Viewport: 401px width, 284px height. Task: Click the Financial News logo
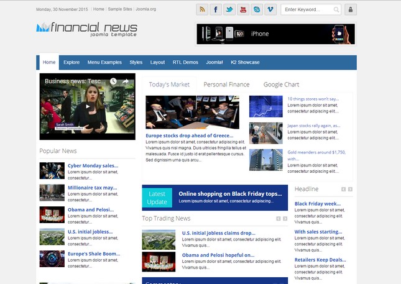86,29
